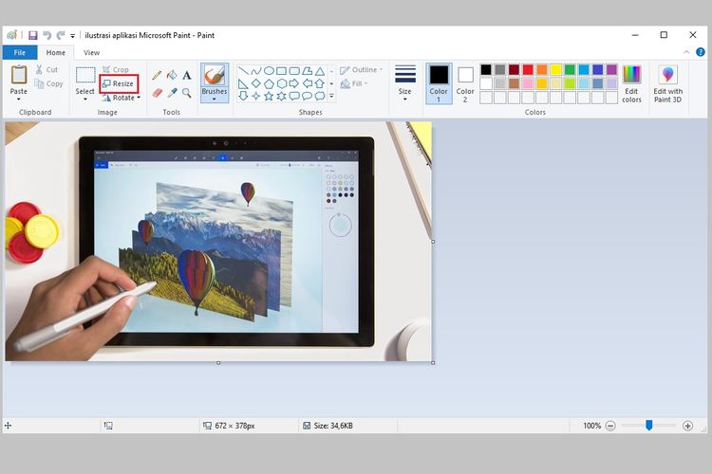712x474 pixels.
Task: Expand the Select dropdown arrow
Action: point(84,100)
